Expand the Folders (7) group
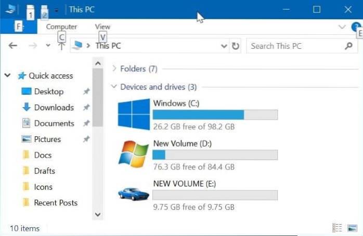 (114, 68)
